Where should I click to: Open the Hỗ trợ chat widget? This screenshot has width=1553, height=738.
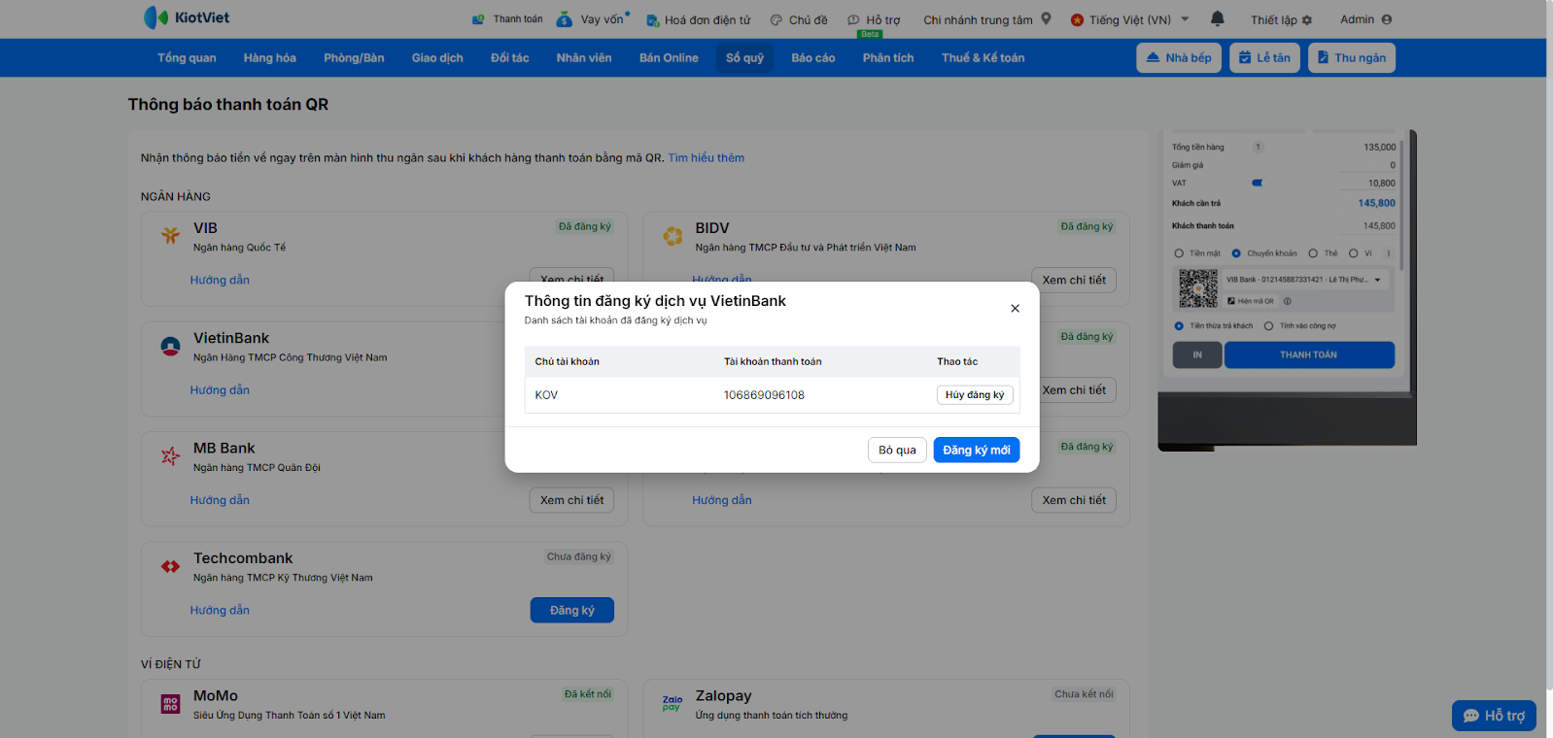pos(1494,716)
